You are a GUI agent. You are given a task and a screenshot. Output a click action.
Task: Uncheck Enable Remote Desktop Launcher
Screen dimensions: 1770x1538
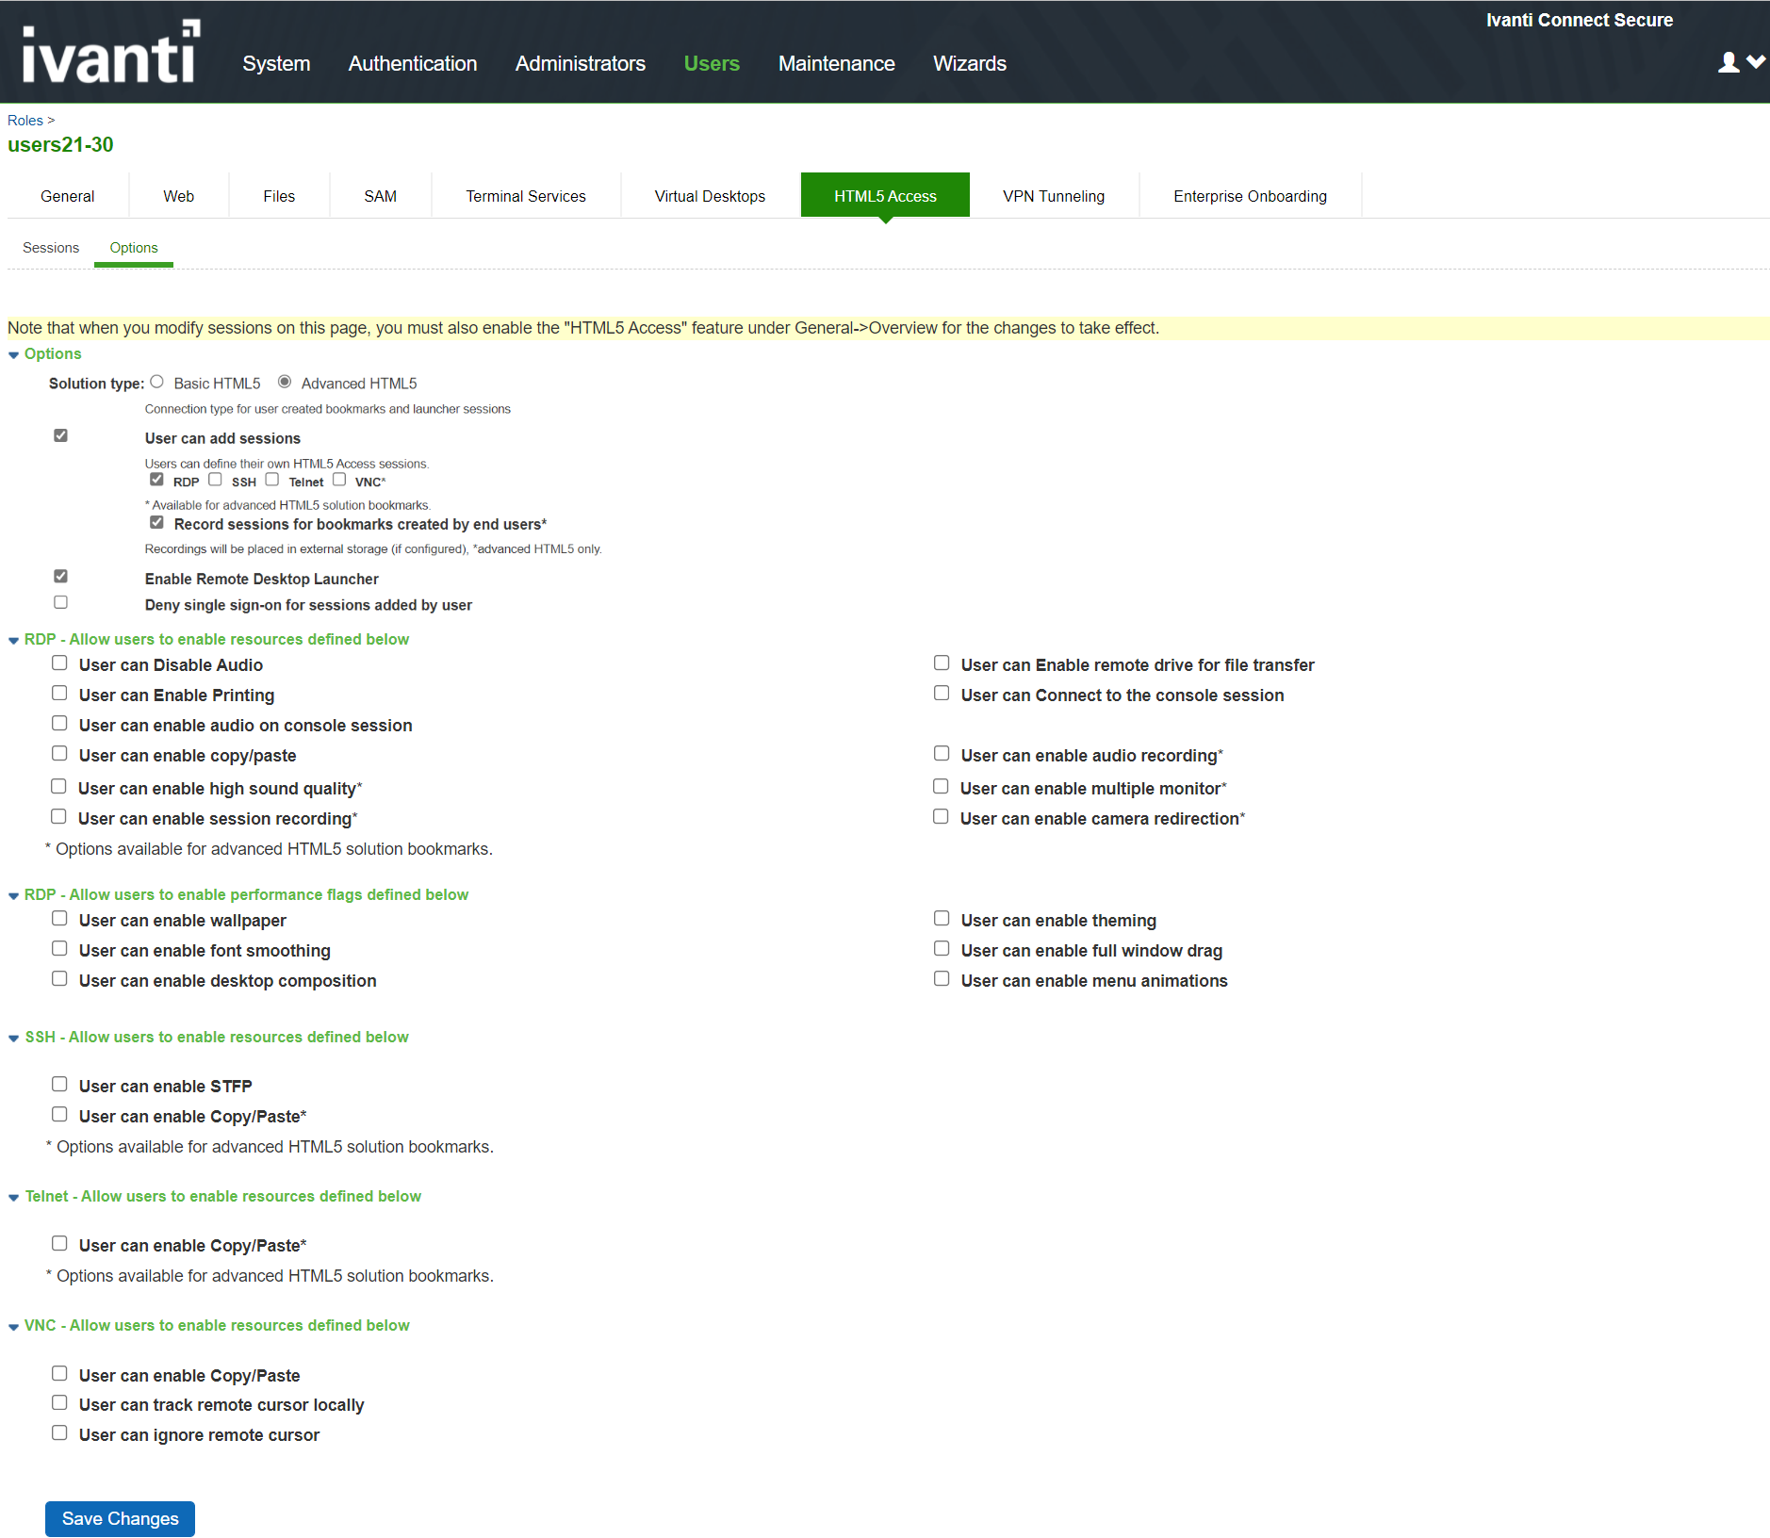point(61,576)
